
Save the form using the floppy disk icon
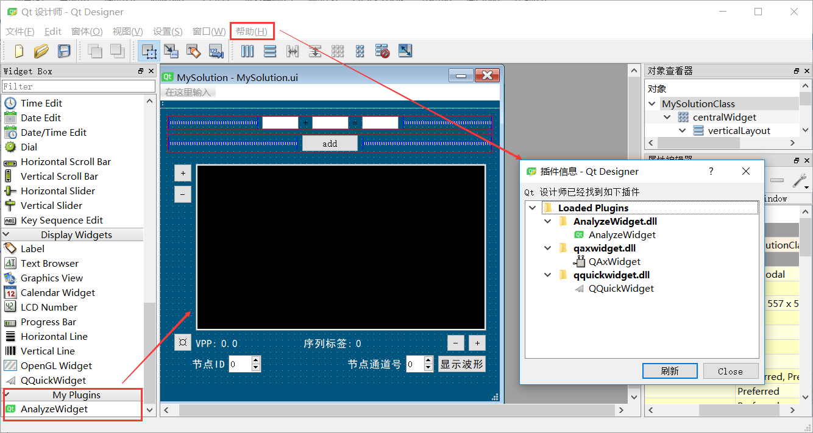tap(64, 51)
